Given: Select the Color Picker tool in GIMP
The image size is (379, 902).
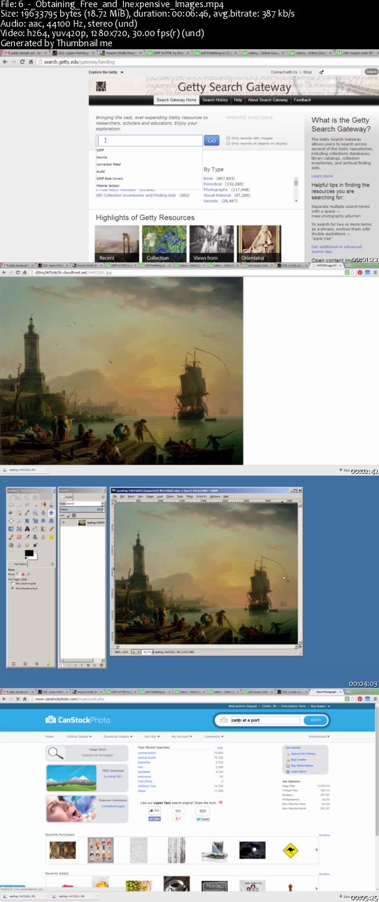Looking at the screenshot, I should 27,513.
